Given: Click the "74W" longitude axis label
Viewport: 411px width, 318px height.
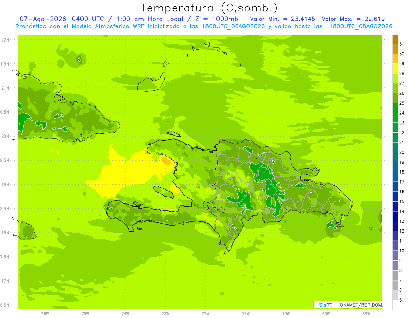Looking at the screenshot, I should (x=125, y=314).
